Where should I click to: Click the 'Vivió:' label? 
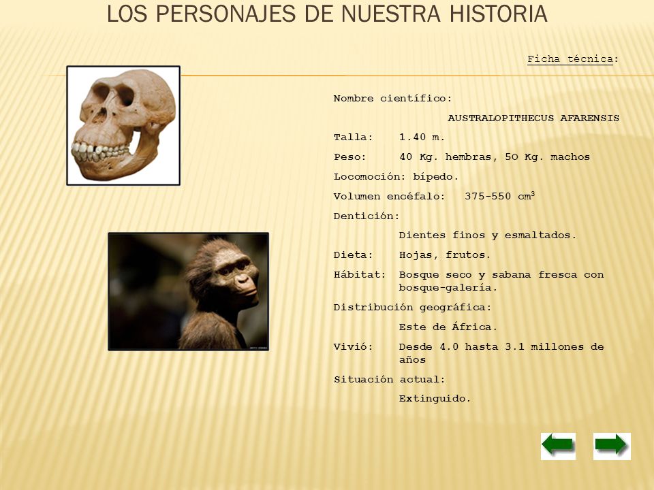354,346
